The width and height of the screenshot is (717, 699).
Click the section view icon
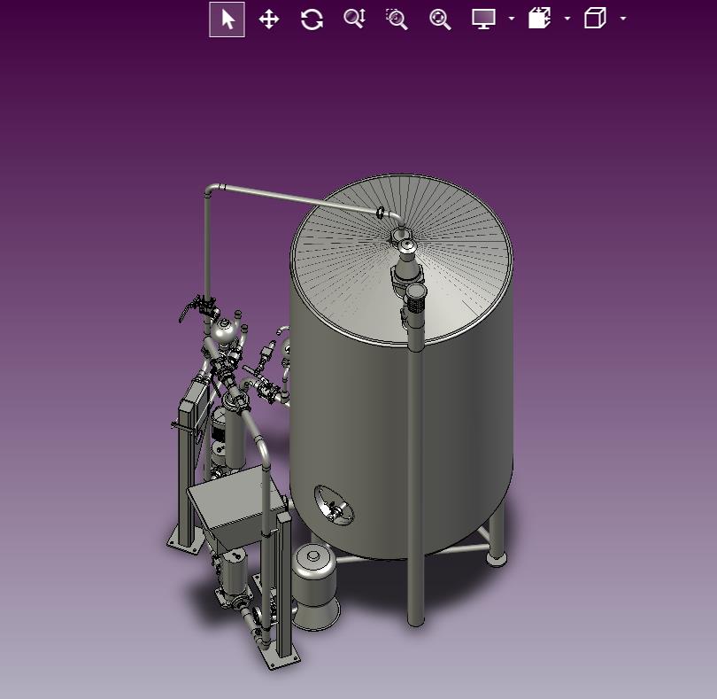(540, 19)
